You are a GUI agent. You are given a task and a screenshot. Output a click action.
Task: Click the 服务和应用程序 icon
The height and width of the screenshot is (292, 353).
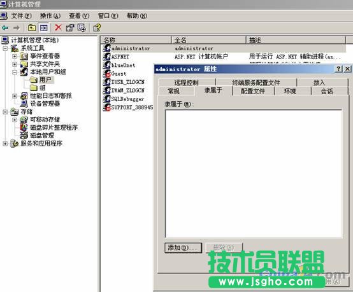[x=15, y=143]
